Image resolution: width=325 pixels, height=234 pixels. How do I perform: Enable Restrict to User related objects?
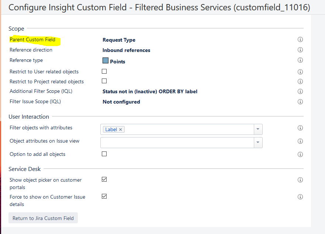[x=104, y=71]
